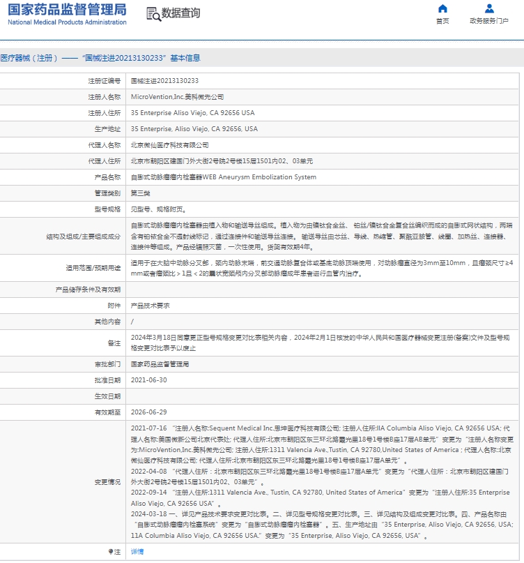Select registrant name MicroVention,Inc. cell

coord(177,97)
